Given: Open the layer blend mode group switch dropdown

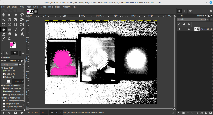Looking at the screenshot, I should pos(210,16).
